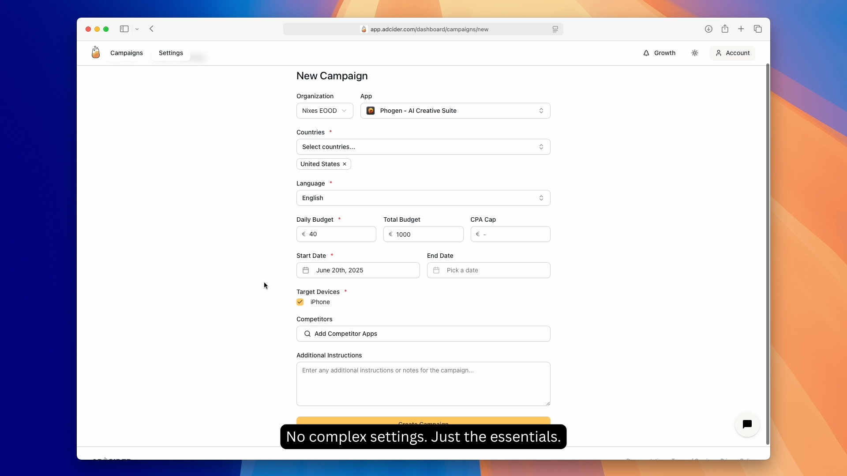Screen dimensions: 847x476
Task: Expand the Organization dropdown Nixes EOOD
Action: point(325,111)
